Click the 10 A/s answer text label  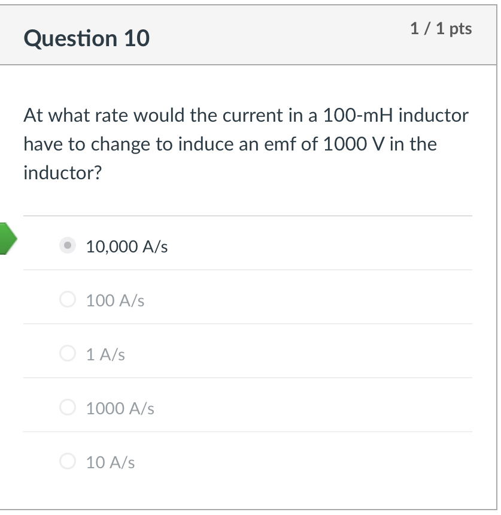point(110,462)
